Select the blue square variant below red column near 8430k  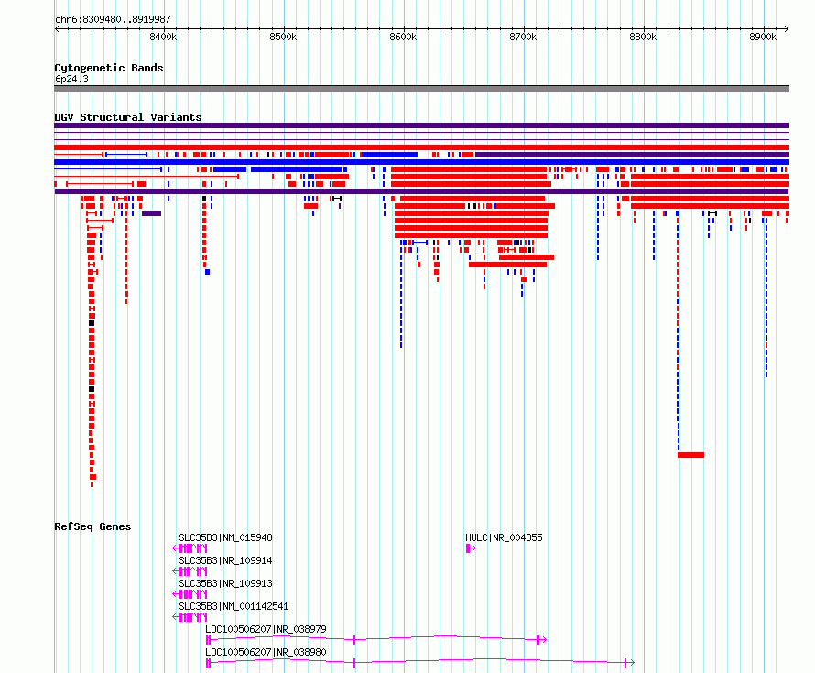tap(207, 272)
